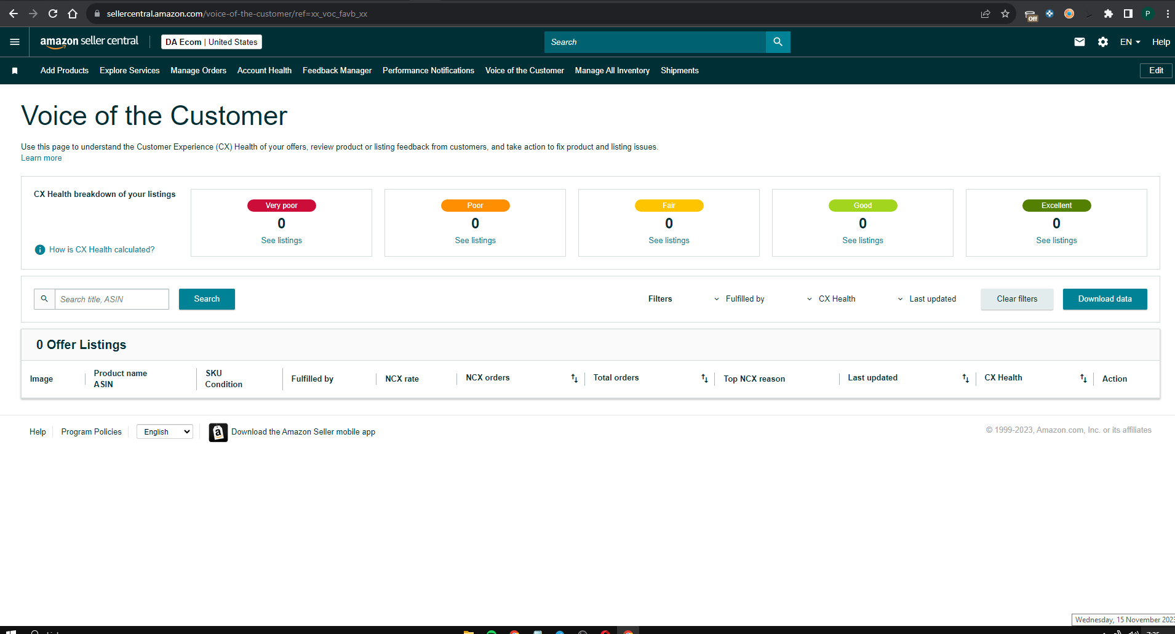Open the EN language dropdown
The image size is (1175, 634).
tap(1130, 42)
